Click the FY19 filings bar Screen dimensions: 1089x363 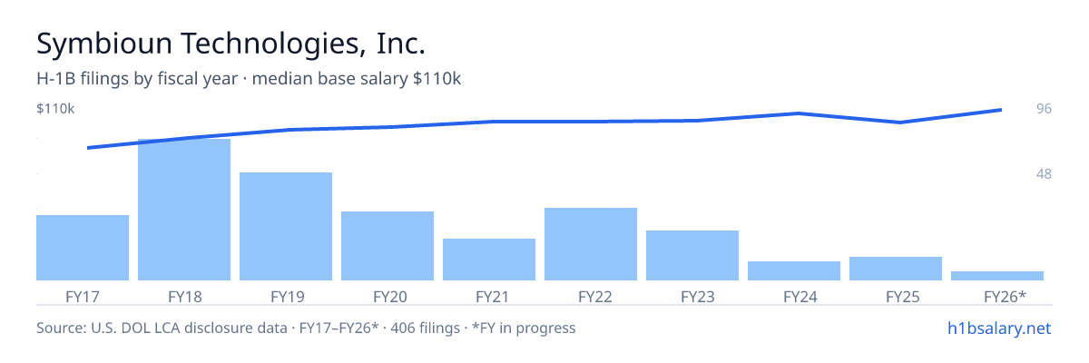tap(286, 226)
